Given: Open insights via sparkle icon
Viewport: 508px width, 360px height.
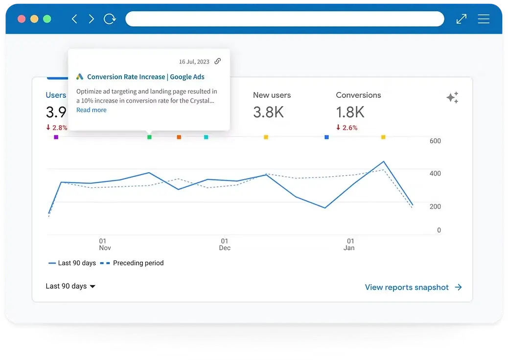Looking at the screenshot, I should pos(452,97).
